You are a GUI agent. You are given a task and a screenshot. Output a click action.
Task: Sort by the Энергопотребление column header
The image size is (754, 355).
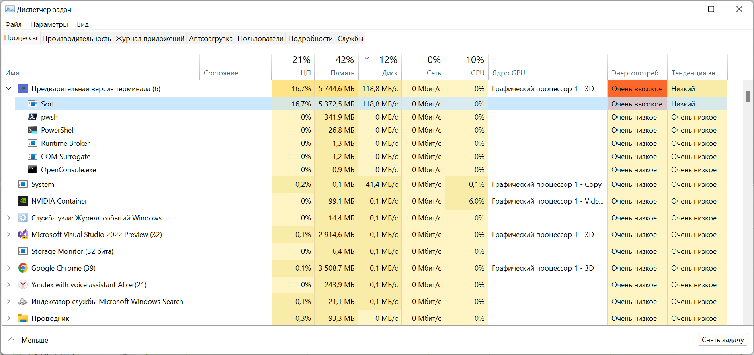(638, 67)
